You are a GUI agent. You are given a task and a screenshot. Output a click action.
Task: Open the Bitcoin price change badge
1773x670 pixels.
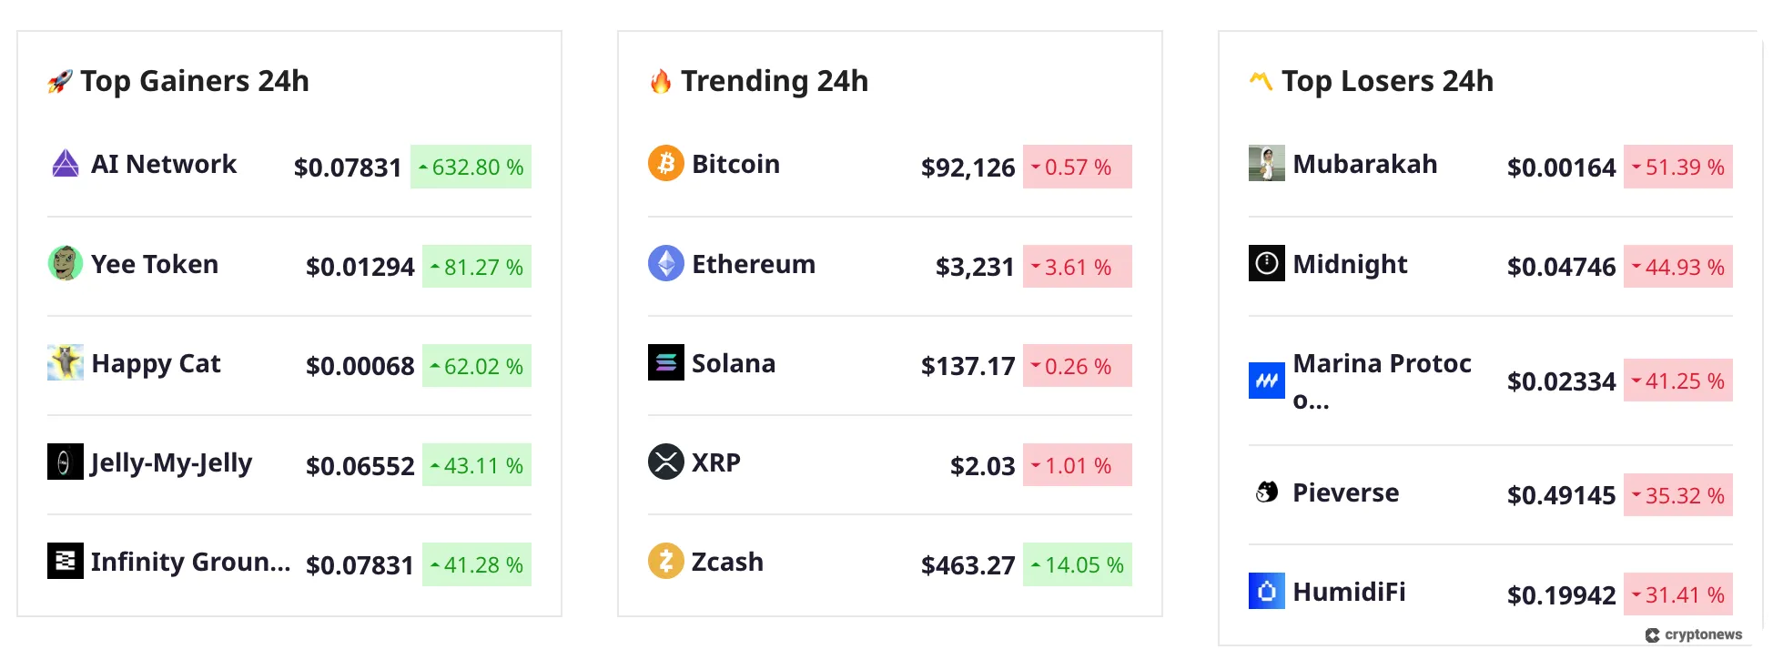point(1078,167)
